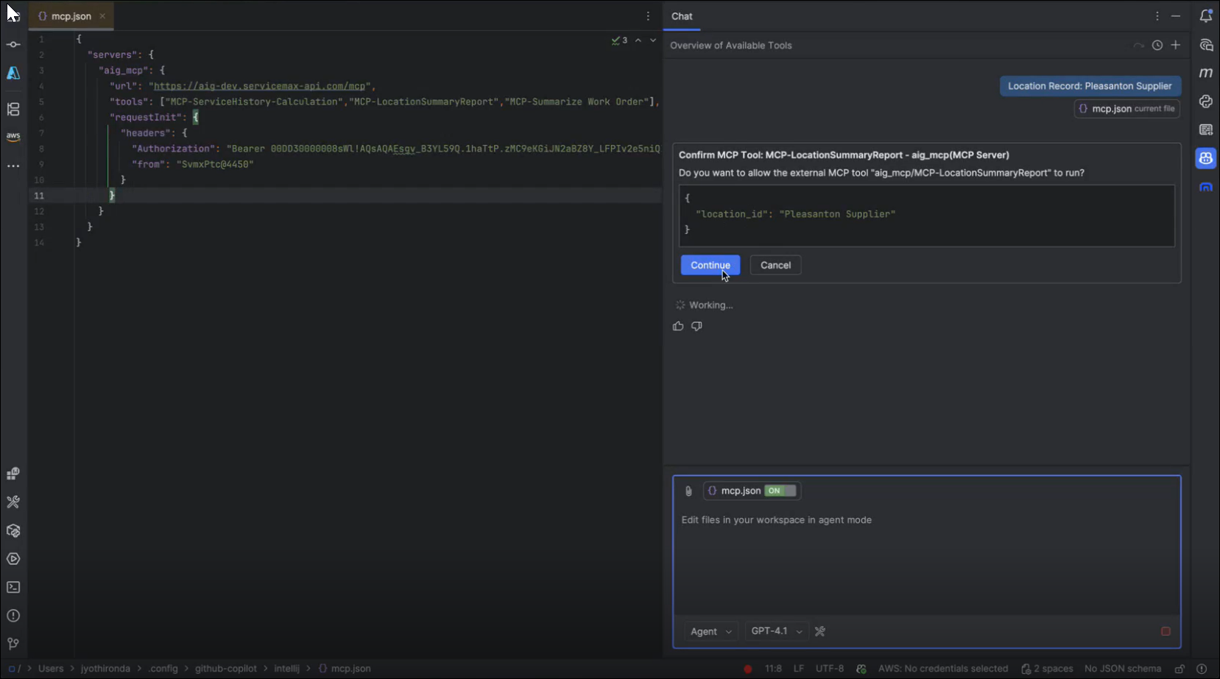Open the Azure Explorer sidebar icon

click(x=13, y=73)
